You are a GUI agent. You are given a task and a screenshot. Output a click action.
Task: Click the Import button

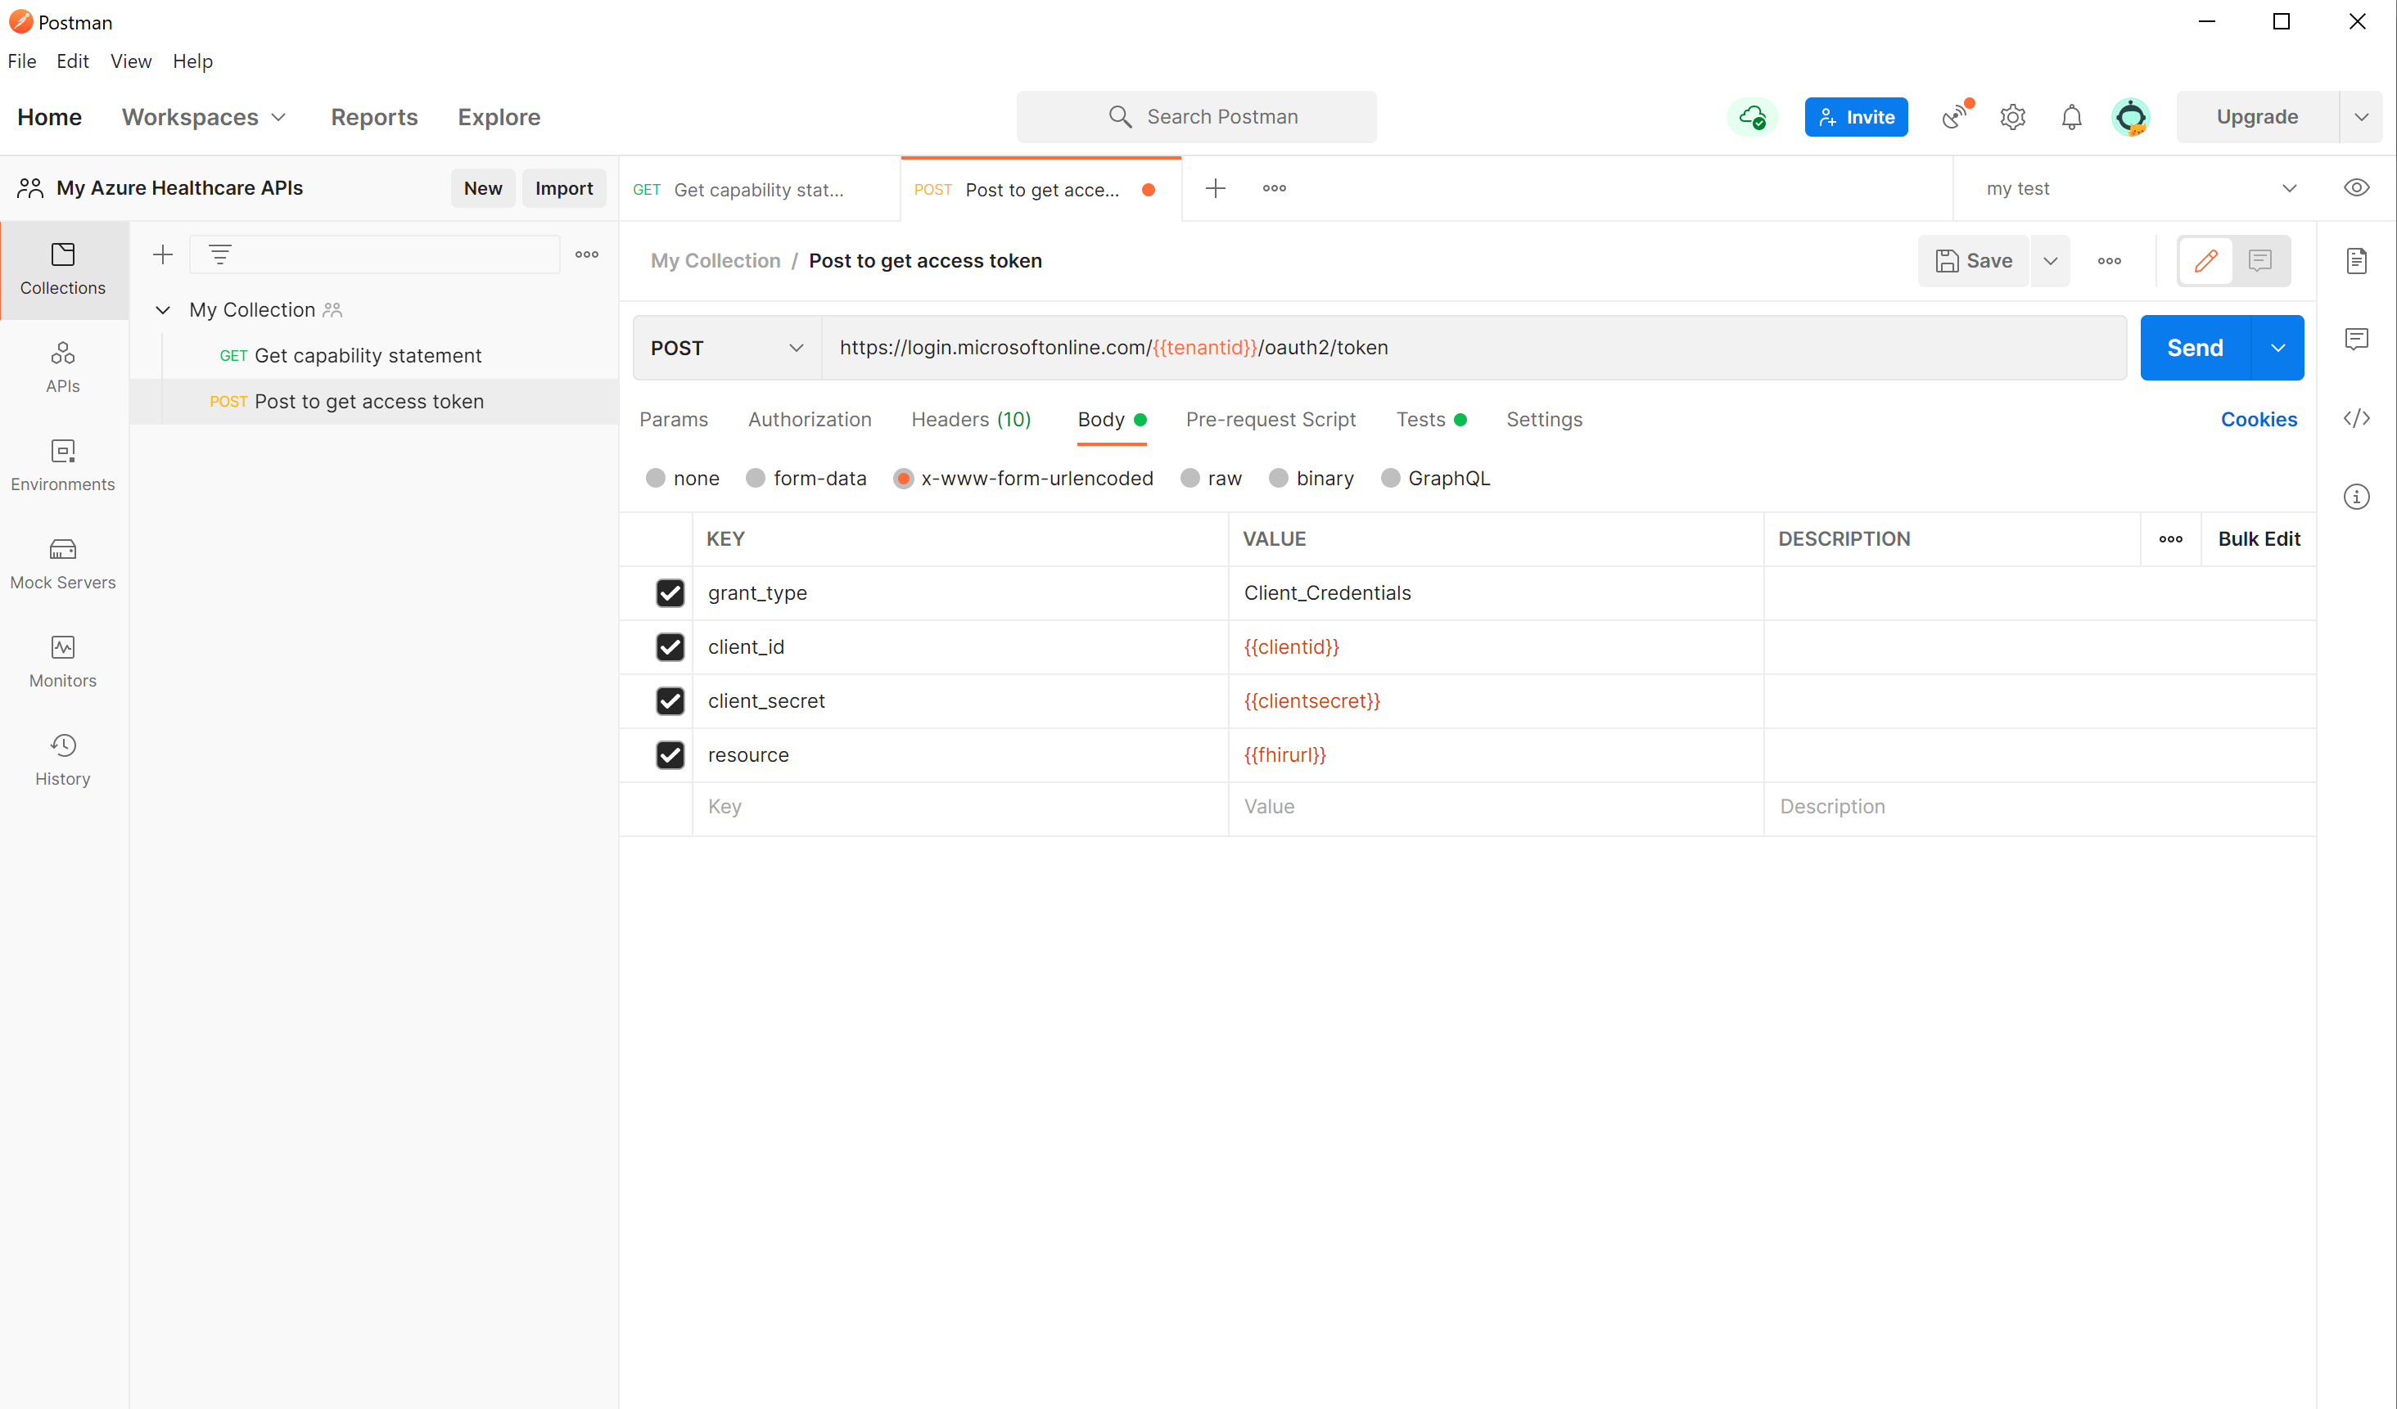[564, 188]
